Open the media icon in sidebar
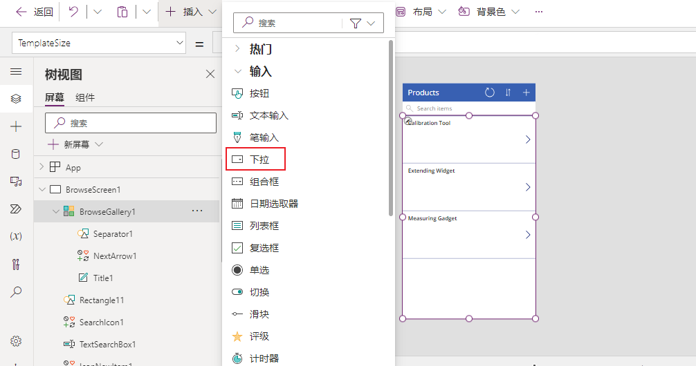This screenshot has height=366, width=696. point(16,181)
